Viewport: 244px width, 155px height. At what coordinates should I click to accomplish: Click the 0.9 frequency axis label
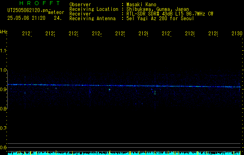coord(3,89)
